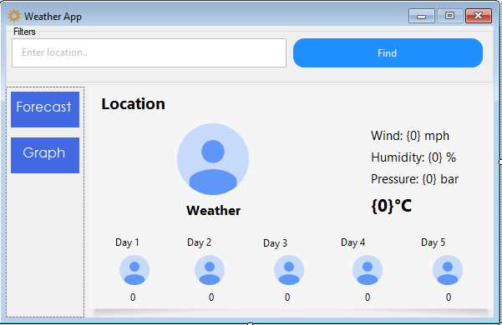Click the Wind: {0} mph text
Viewport: 502px width, 325px height.
pos(410,136)
